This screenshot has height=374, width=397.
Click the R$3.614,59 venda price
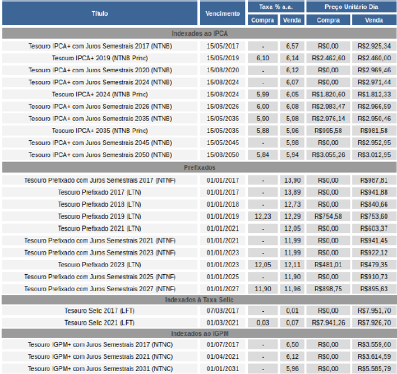(374, 357)
